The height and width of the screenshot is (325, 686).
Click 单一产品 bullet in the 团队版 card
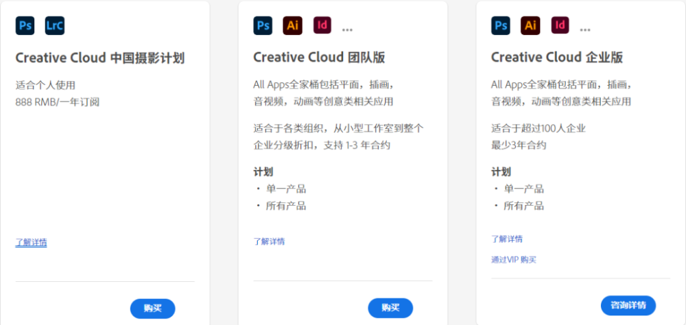click(x=285, y=189)
